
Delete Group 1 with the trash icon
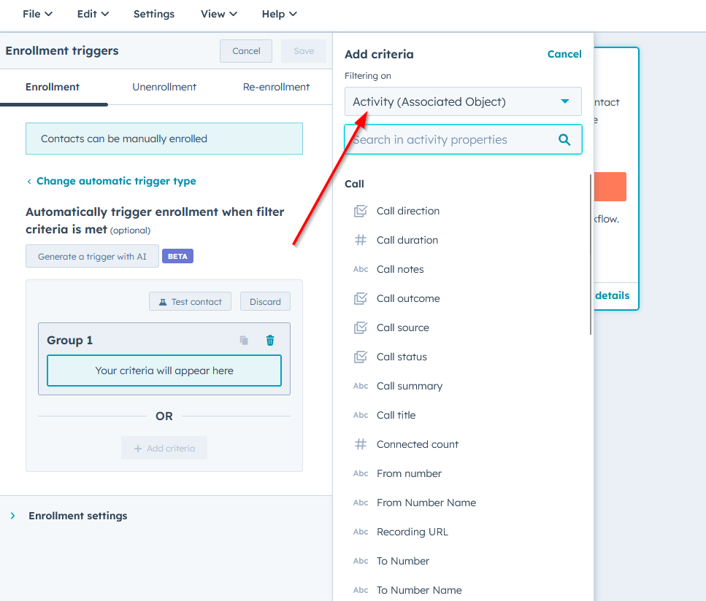(x=269, y=340)
